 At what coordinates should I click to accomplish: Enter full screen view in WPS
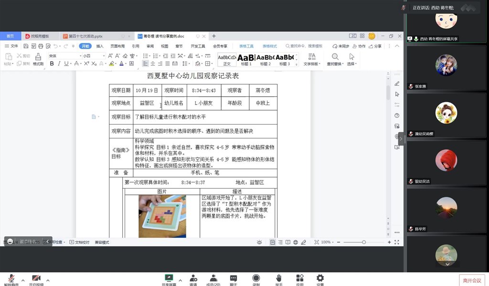tap(397, 243)
